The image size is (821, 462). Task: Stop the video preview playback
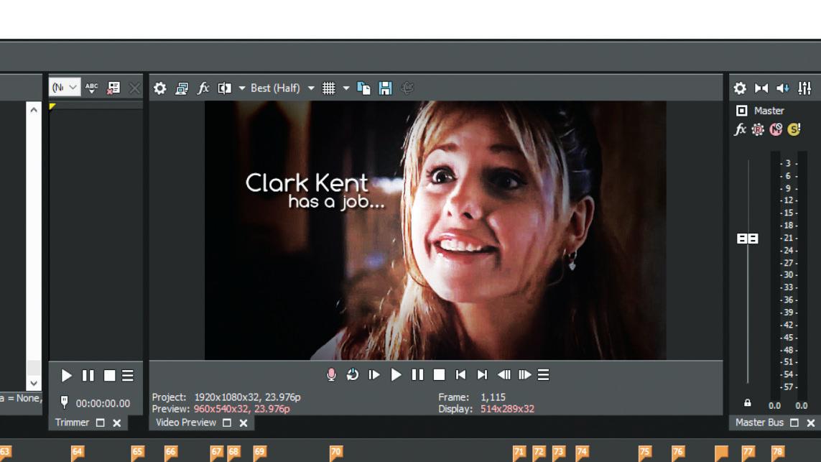[440, 374]
